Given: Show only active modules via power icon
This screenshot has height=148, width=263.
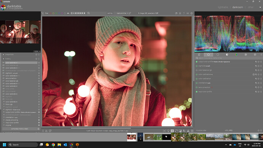Looking at the screenshot, I should click(208, 55).
